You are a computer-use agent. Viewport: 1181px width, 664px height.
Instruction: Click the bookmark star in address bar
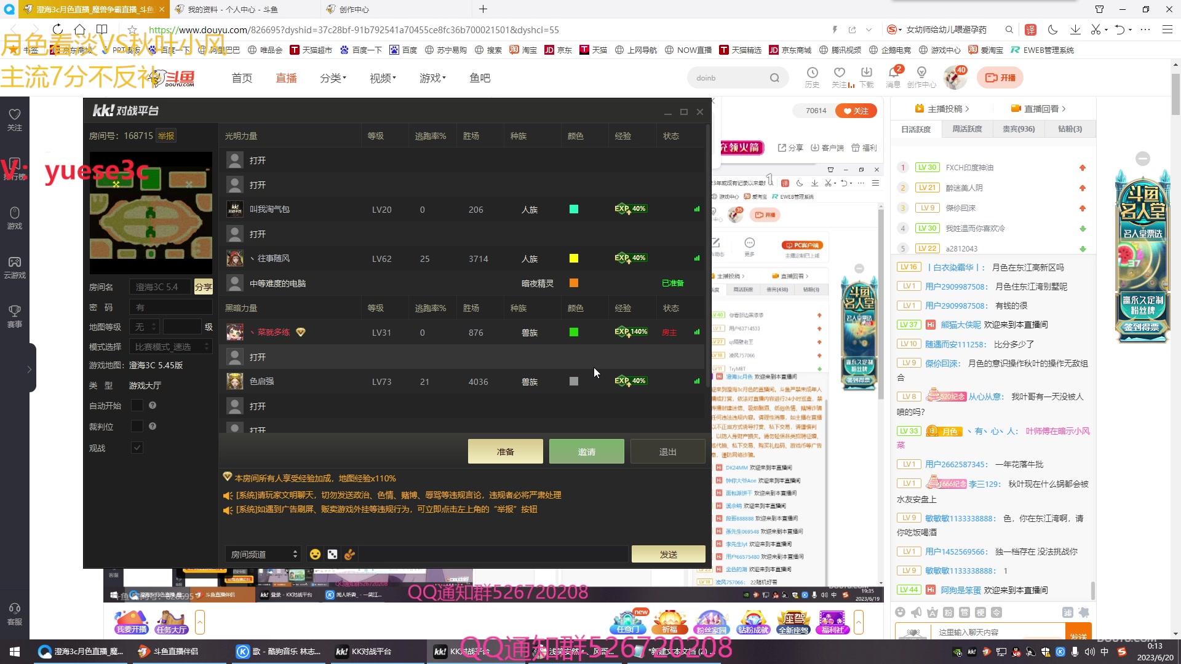point(132,30)
